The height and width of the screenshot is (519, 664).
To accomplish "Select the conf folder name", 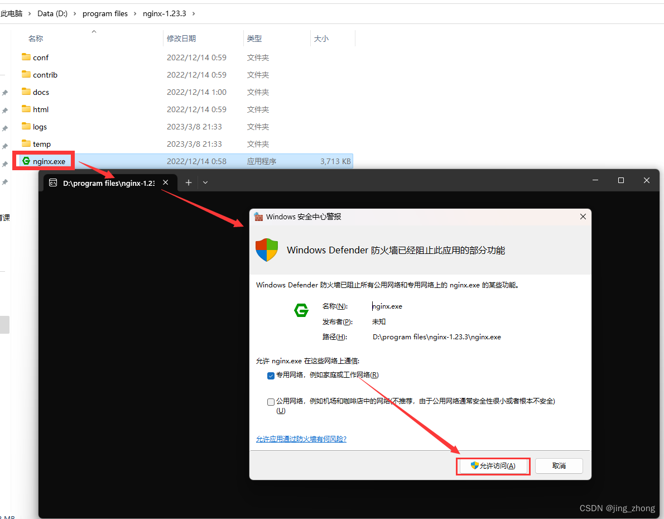I will pos(41,57).
